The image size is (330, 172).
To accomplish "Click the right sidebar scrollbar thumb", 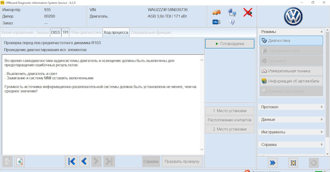I will tap(327, 85).
